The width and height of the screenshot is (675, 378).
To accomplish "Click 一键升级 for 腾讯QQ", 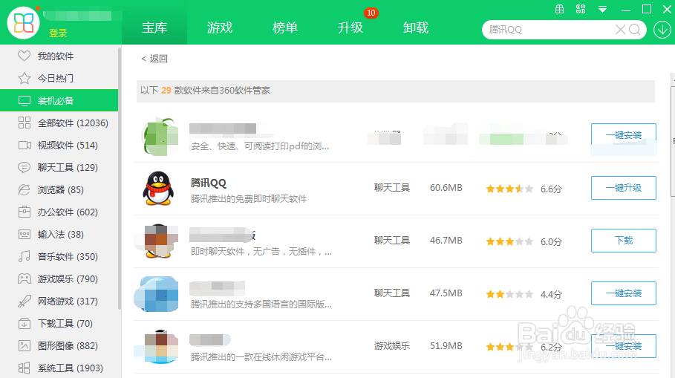I will [x=623, y=188].
